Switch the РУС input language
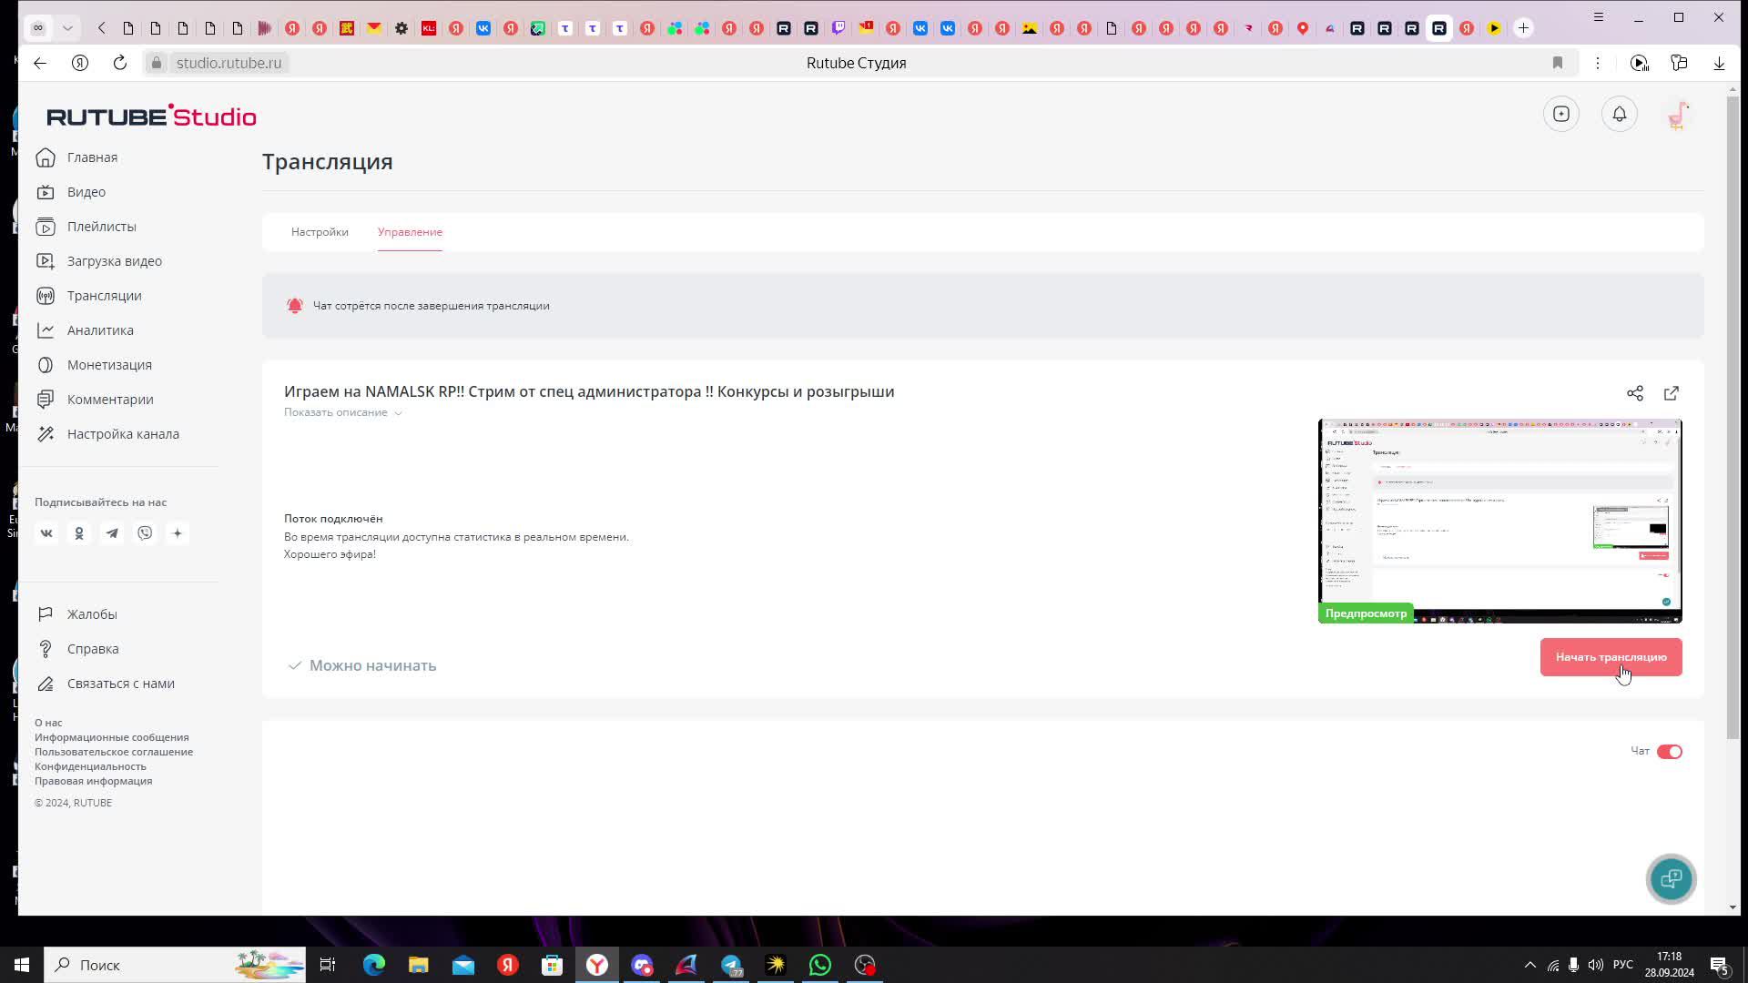Viewport: 1748px width, 983px height. point(1623,965)
